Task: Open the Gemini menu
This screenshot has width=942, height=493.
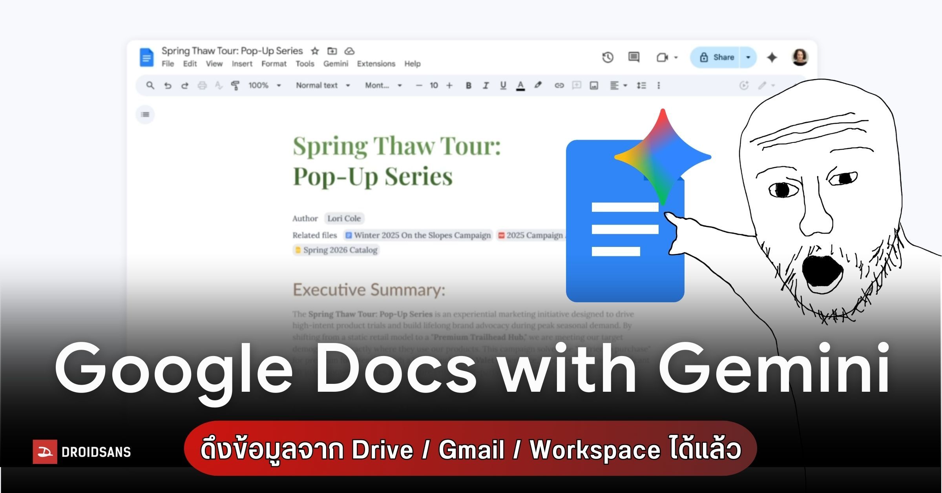Action: 336,64
